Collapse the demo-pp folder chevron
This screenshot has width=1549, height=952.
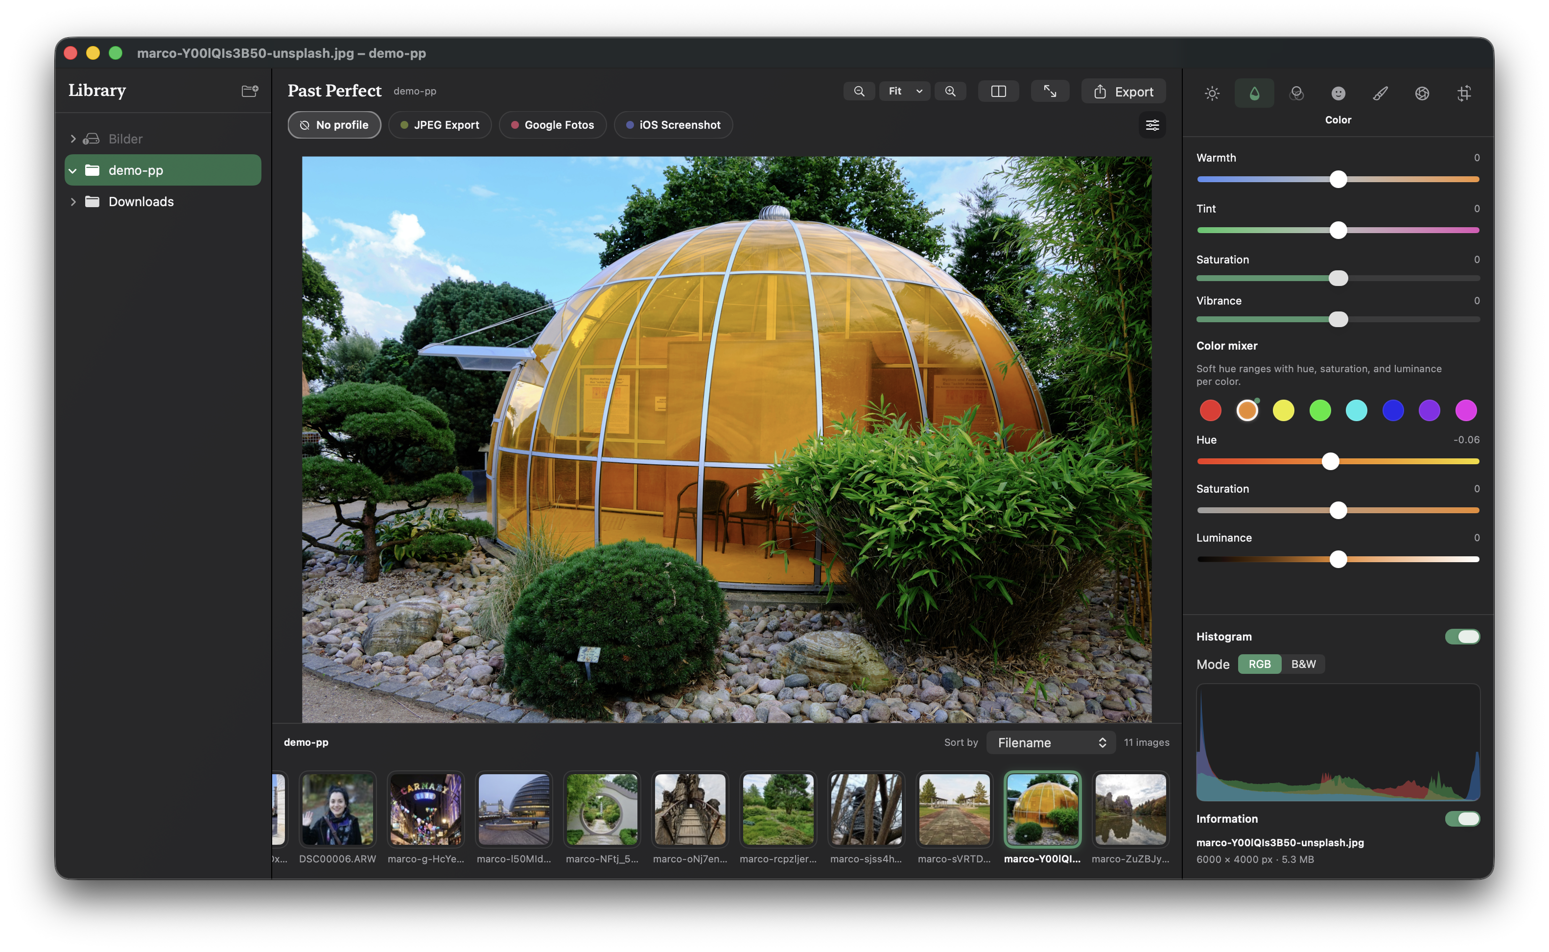point(73,170)
